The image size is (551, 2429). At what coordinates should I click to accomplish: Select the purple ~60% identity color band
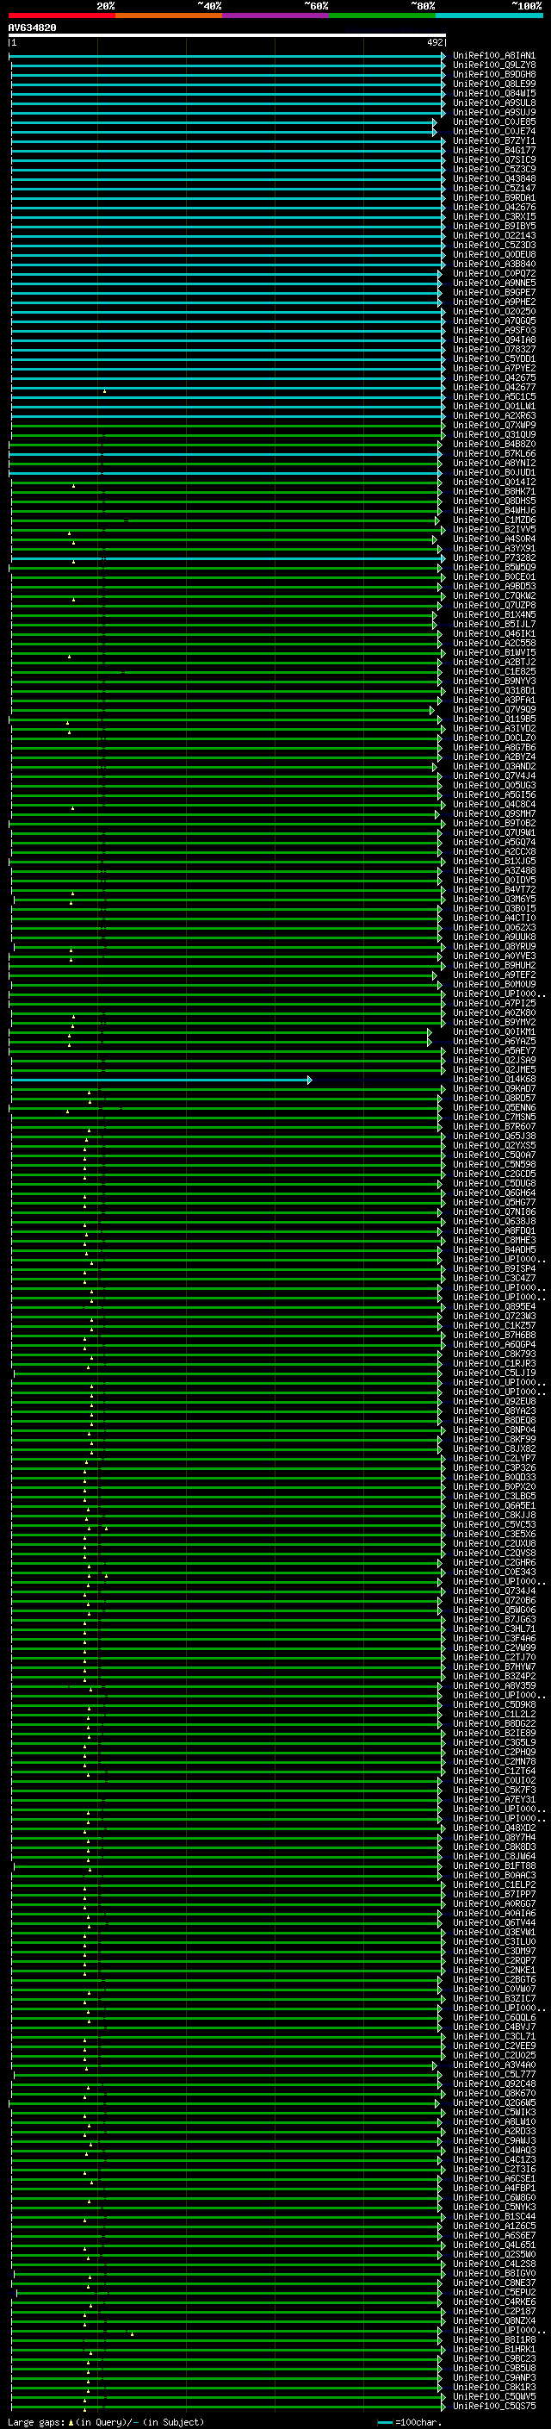point(276,16)
